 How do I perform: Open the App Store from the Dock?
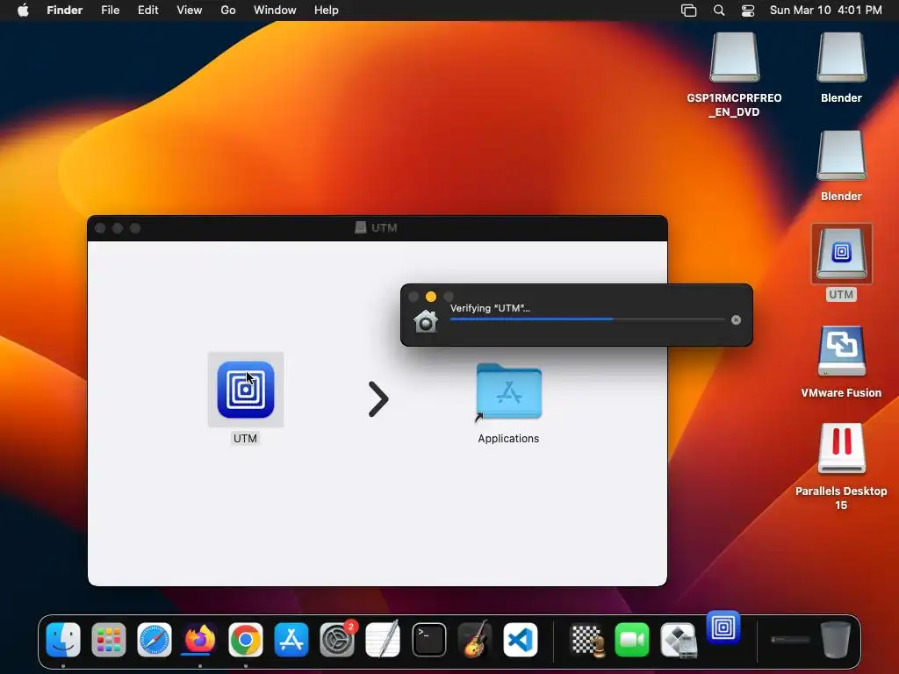point(291,640)
